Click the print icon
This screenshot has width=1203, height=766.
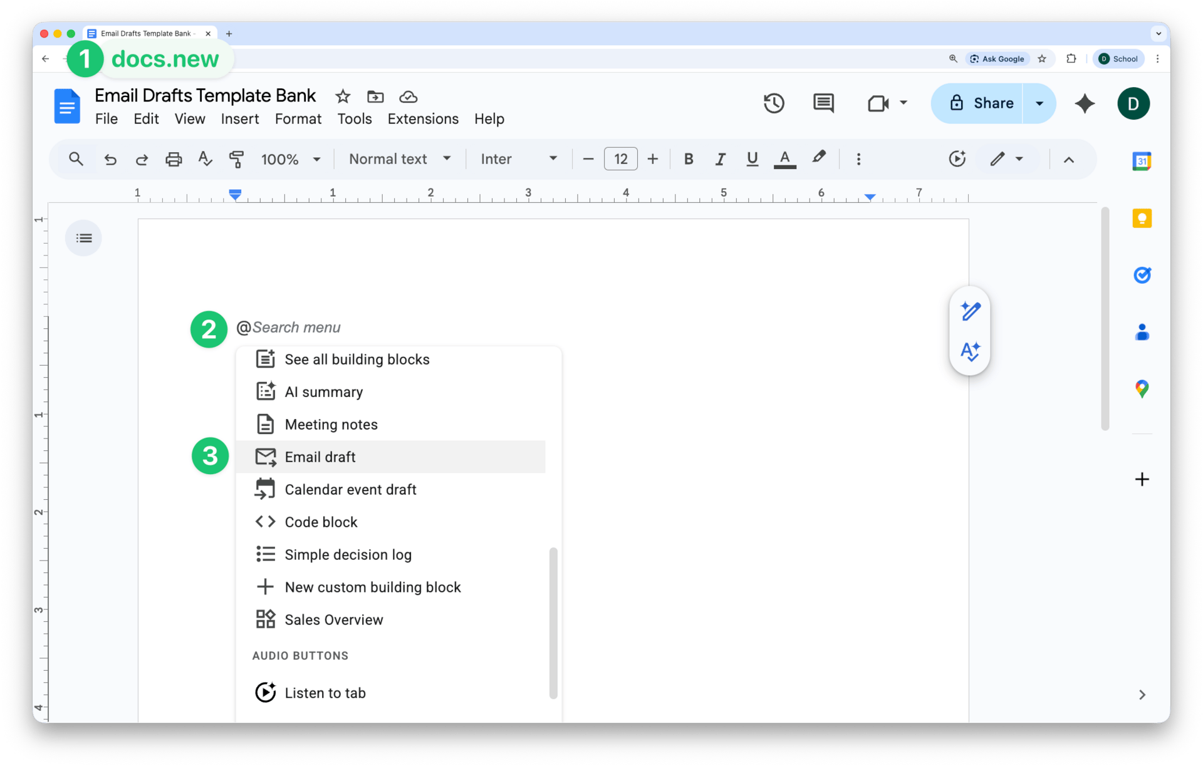pyautogui.click(x=174, y=159)
